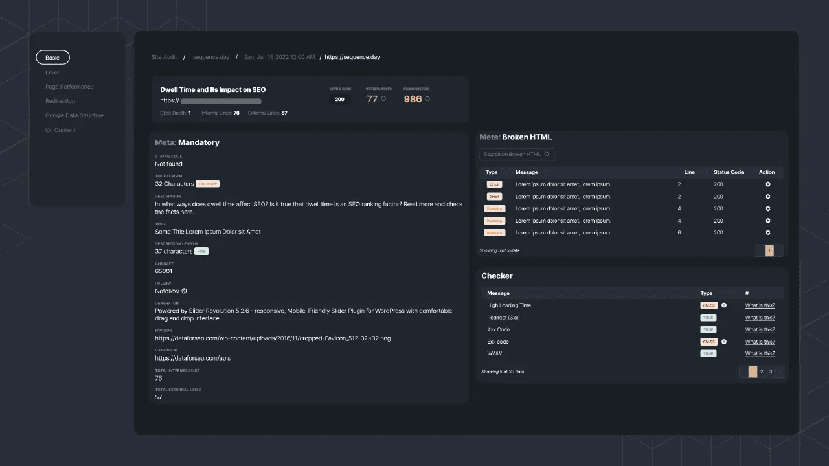The height and width of the screenshot is (466, 829).
Task: Go to page 2 of Checker table
Action: 762,372
